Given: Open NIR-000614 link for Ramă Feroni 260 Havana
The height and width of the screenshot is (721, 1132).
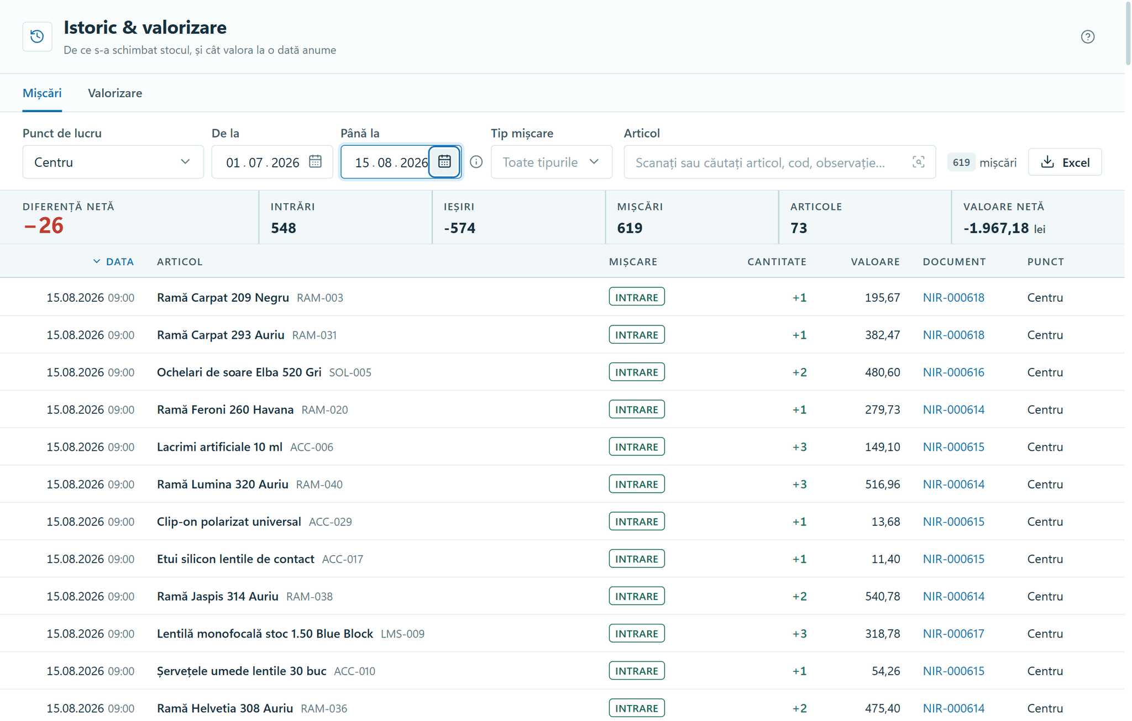Looking at the screenshot, I should (953, 409).
